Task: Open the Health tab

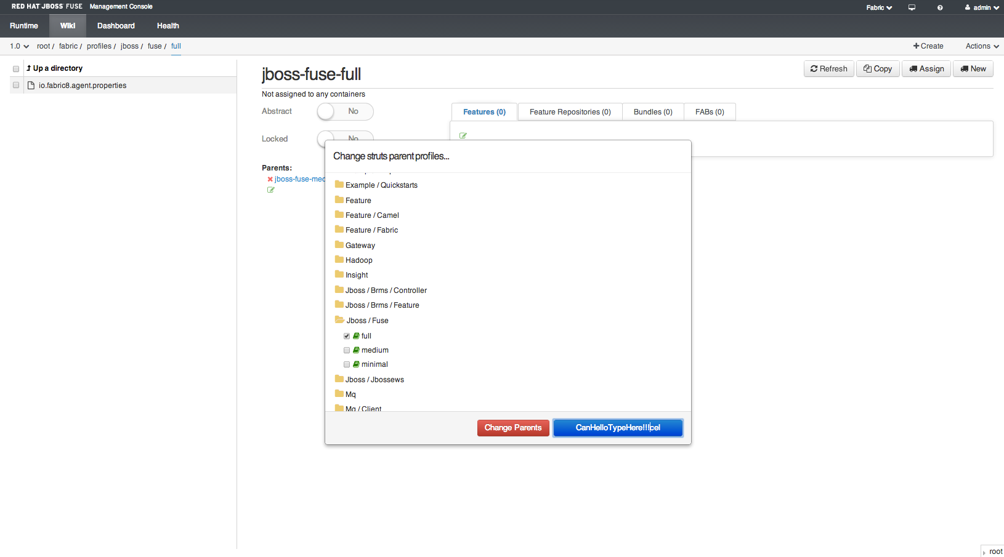Action: click(168, 26)
